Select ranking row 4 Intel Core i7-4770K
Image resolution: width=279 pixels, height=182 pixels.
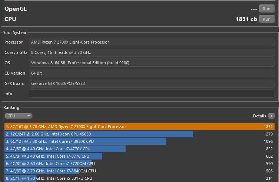click(x=139, y=149)
